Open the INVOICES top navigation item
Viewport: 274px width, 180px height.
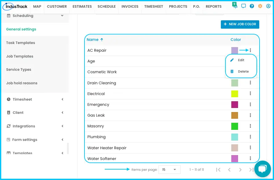pyautogui.click(x=130, y=6)
